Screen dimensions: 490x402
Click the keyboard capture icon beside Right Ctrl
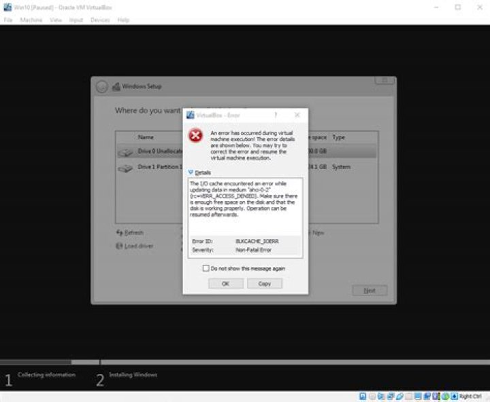pos(455,397)
